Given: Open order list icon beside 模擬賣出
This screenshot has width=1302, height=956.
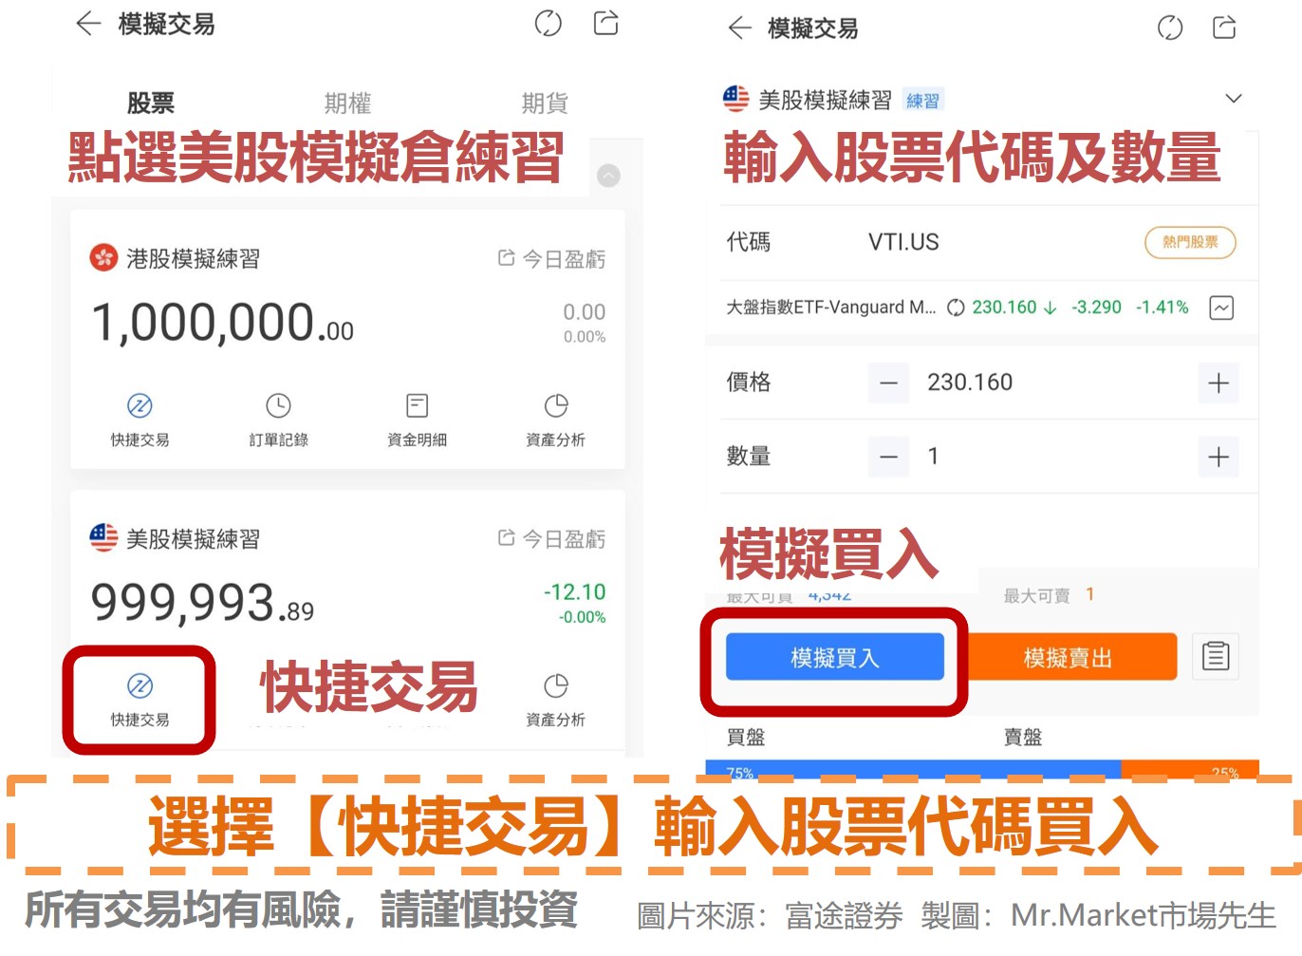Looking at the screenshot, I should coord(1216,656).
